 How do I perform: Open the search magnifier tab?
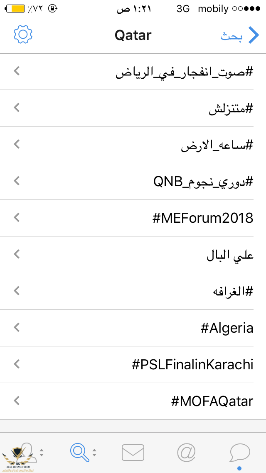pos(79,452)
